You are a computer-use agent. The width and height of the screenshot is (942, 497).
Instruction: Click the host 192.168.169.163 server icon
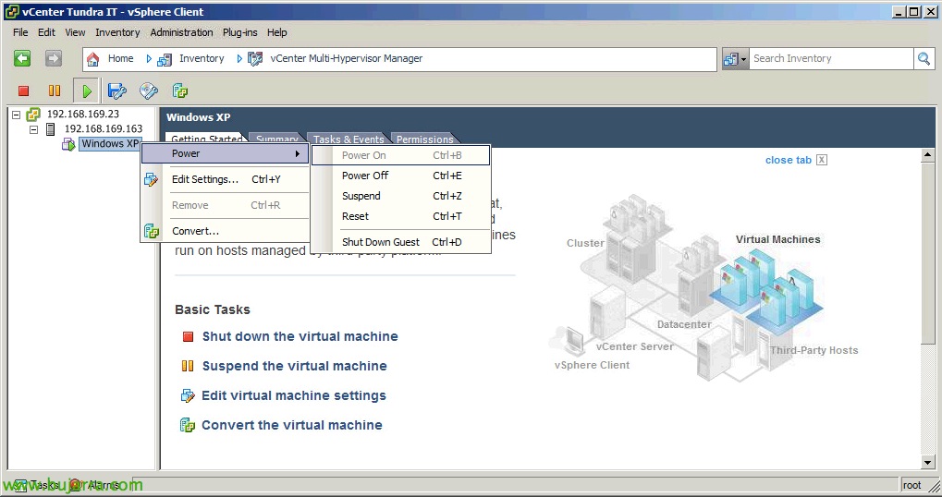coord(51,128)
